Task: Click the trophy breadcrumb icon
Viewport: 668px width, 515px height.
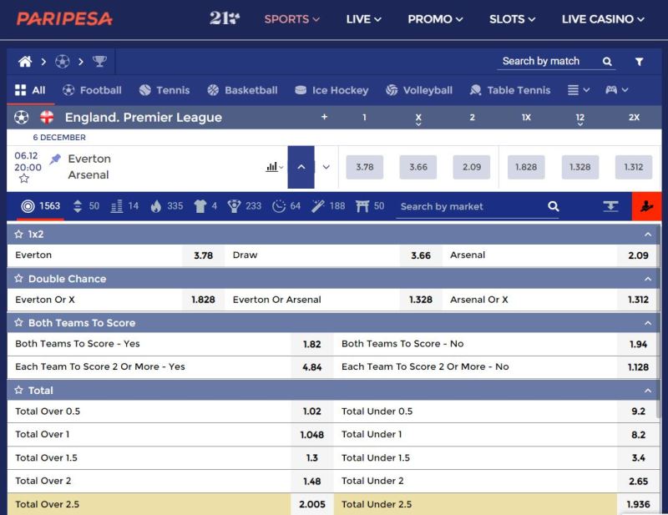Action: (x=99, y=61)
